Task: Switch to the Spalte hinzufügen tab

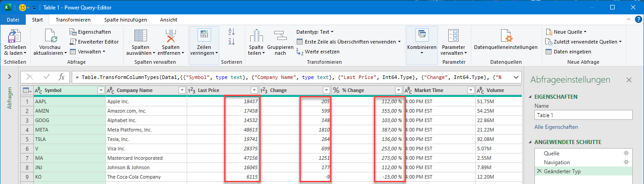Action: click(125, 20)
